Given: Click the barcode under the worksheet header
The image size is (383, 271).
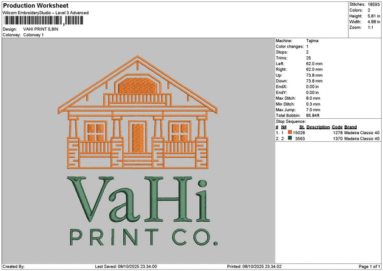Looking at the screenshot, I should [x=43, y=20].
